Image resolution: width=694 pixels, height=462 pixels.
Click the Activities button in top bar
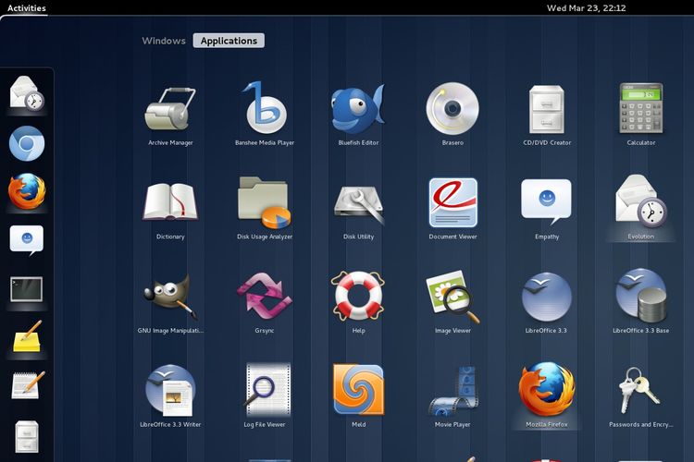pos(26,7)
